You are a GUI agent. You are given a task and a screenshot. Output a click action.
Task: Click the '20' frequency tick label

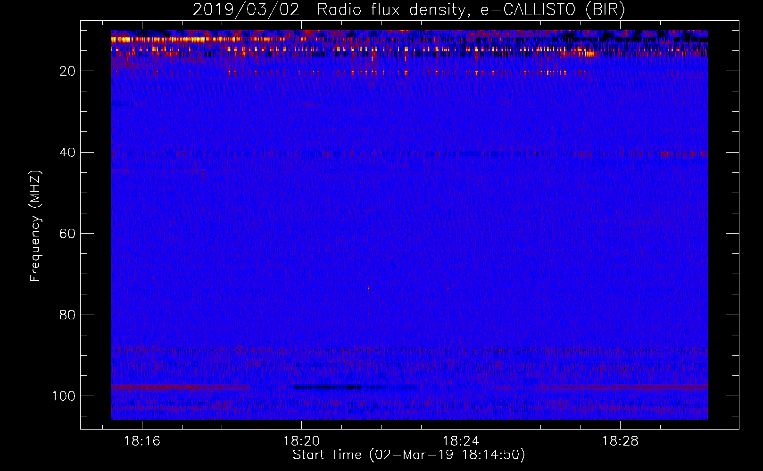click(x=67, y=71)
